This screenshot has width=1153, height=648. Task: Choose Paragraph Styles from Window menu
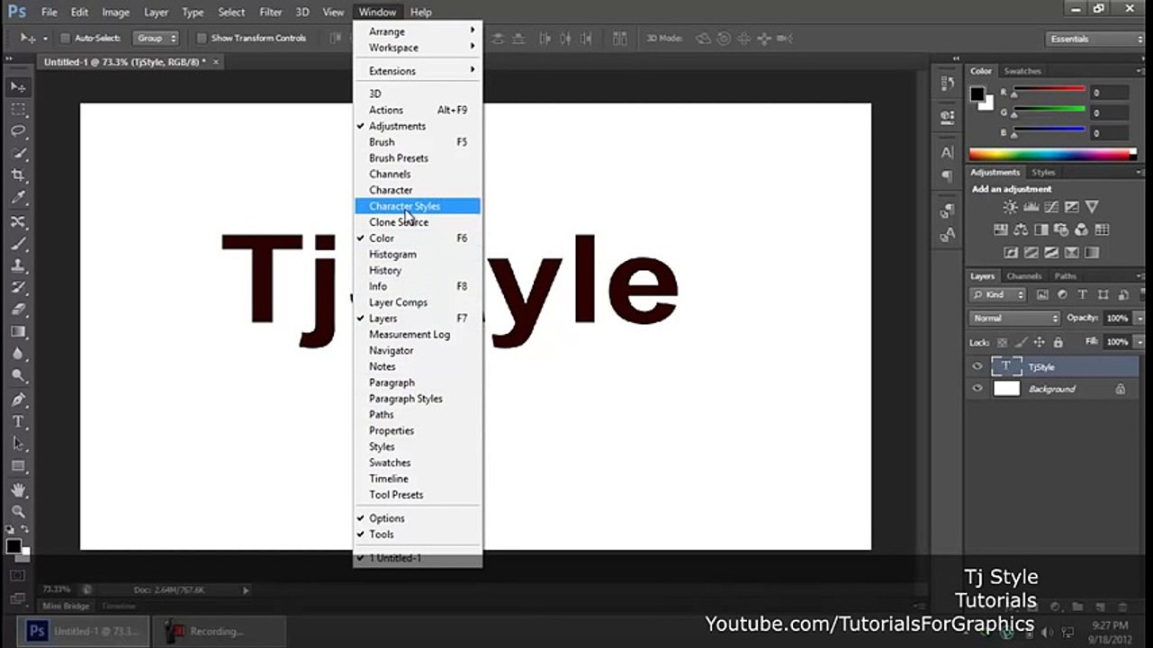pos(418,399)
